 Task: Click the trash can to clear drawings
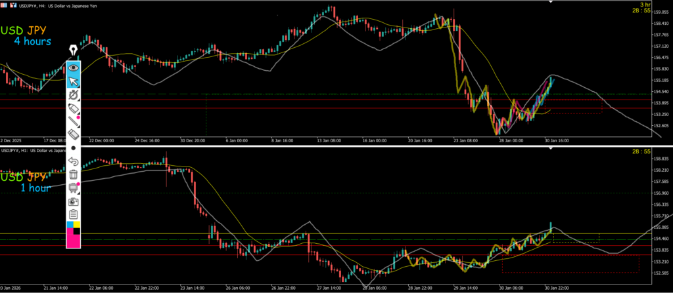(x=74, y=174)
